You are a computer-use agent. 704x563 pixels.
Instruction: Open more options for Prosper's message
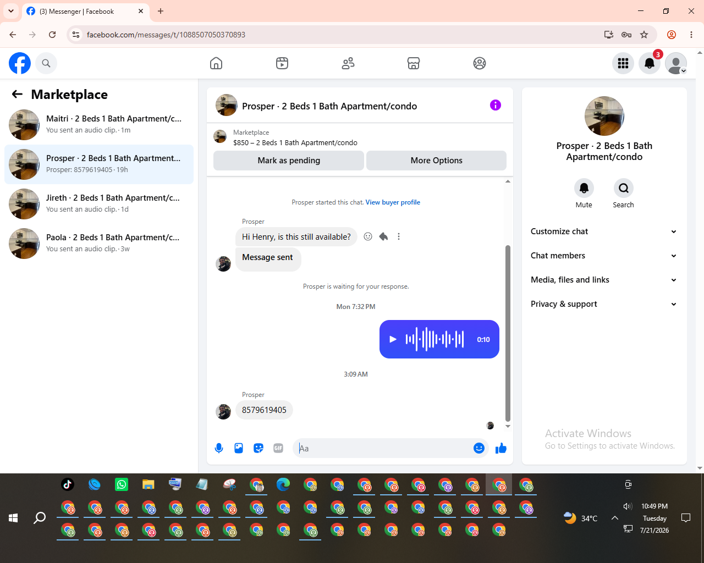coord(399,236)
